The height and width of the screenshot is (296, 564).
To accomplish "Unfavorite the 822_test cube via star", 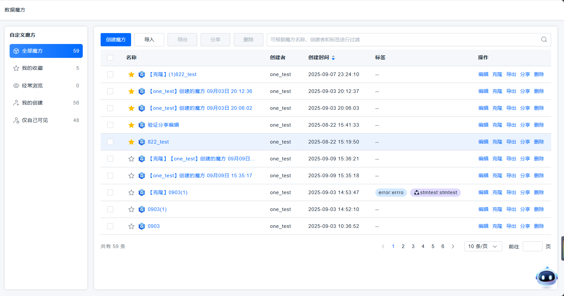I will coord(131,142).
